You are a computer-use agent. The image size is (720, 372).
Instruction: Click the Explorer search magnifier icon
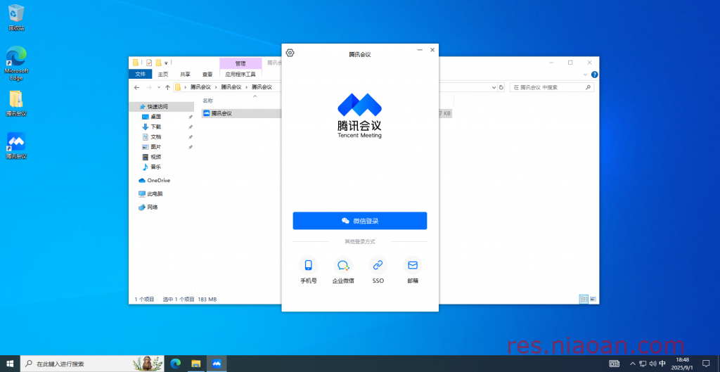point(588,87)
